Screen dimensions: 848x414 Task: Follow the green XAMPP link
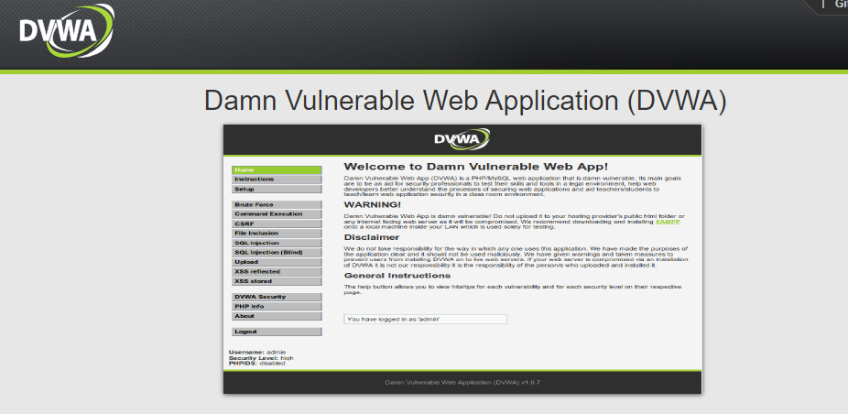[669, 221]
